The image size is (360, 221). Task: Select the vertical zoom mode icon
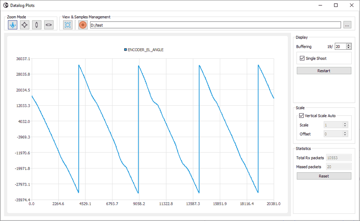(36, 25)
